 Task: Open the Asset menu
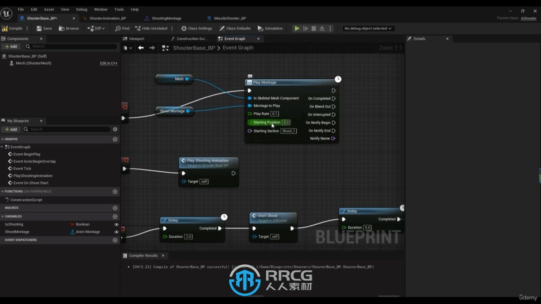click(49, 9)
